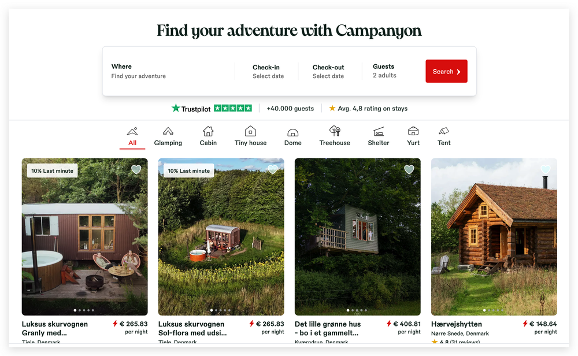Favorite the Luksus skurvognen Granly listing heart

[x=136, y=169]
